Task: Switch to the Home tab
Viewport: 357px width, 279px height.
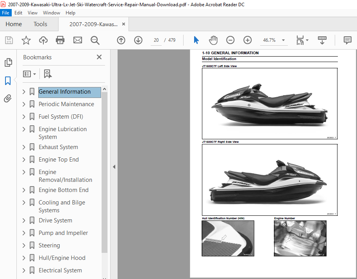Action: click(x=14, y=24)
